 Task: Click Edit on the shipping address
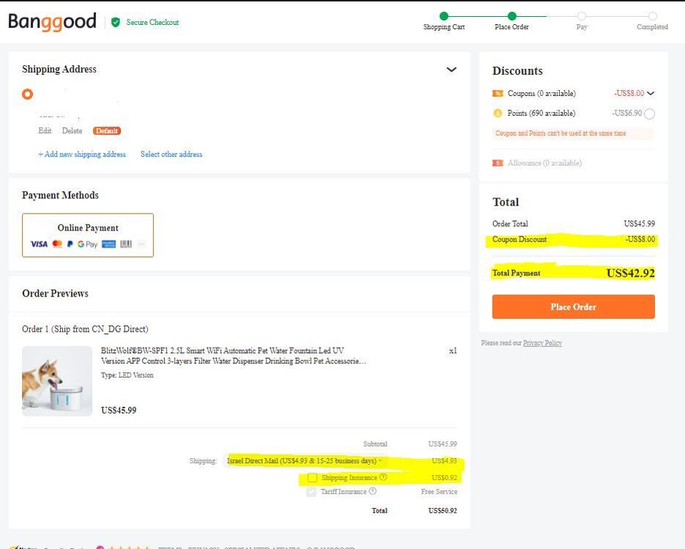[x=45, y=131]
